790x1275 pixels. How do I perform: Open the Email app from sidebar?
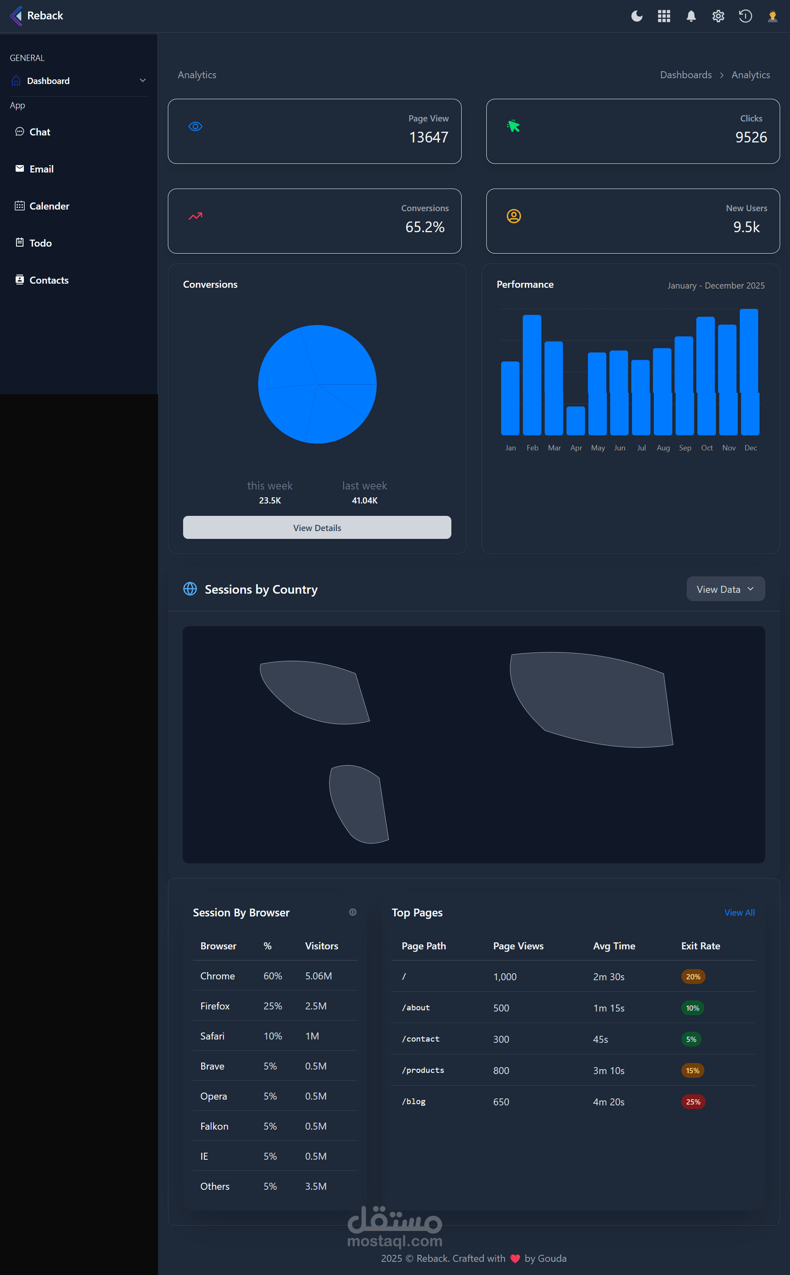click(42, 168)
